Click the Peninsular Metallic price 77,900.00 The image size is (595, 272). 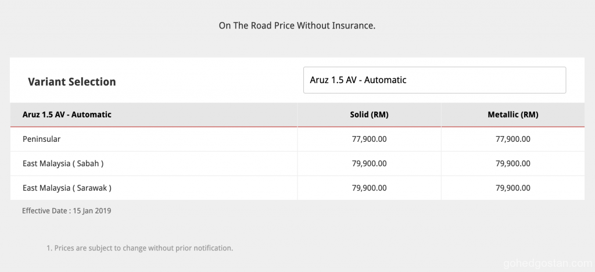512,139
